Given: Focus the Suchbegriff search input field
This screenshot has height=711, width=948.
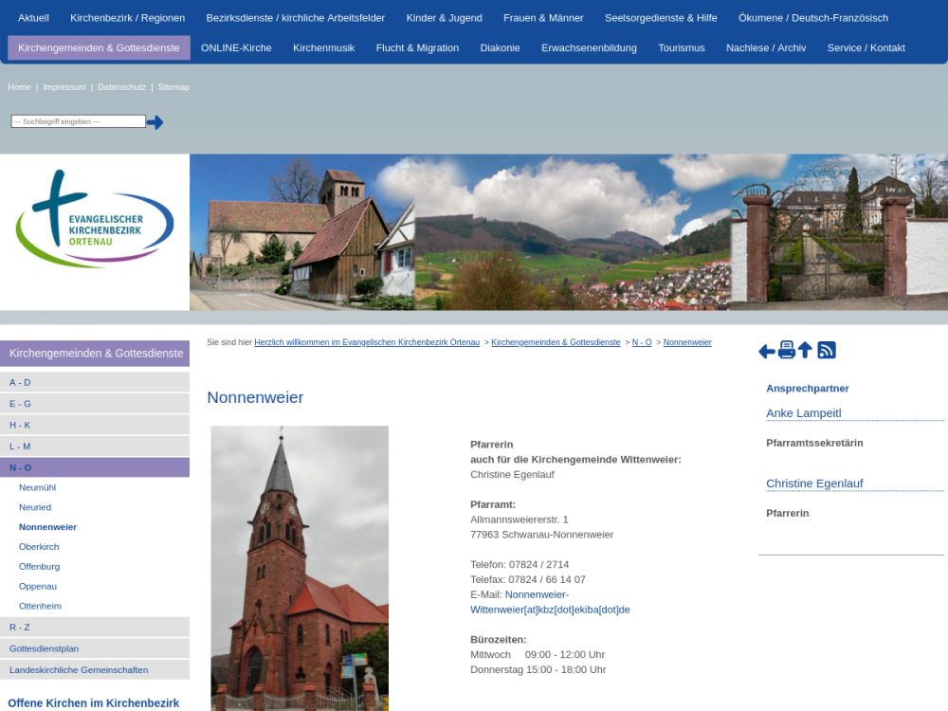Looking at the screenshot, I should 78,121.
